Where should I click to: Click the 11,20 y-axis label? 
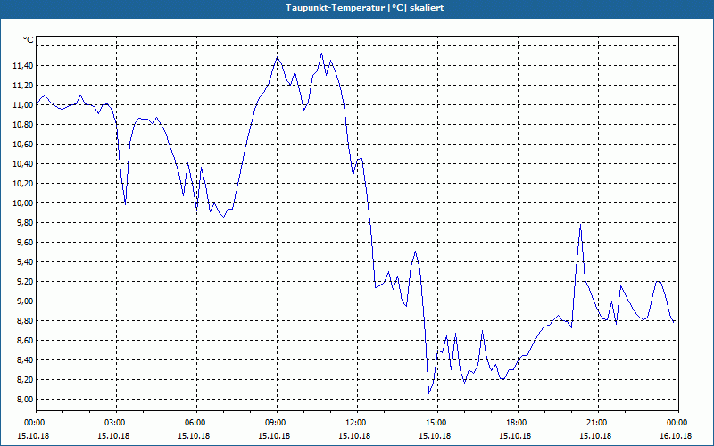tap(23, 86)
